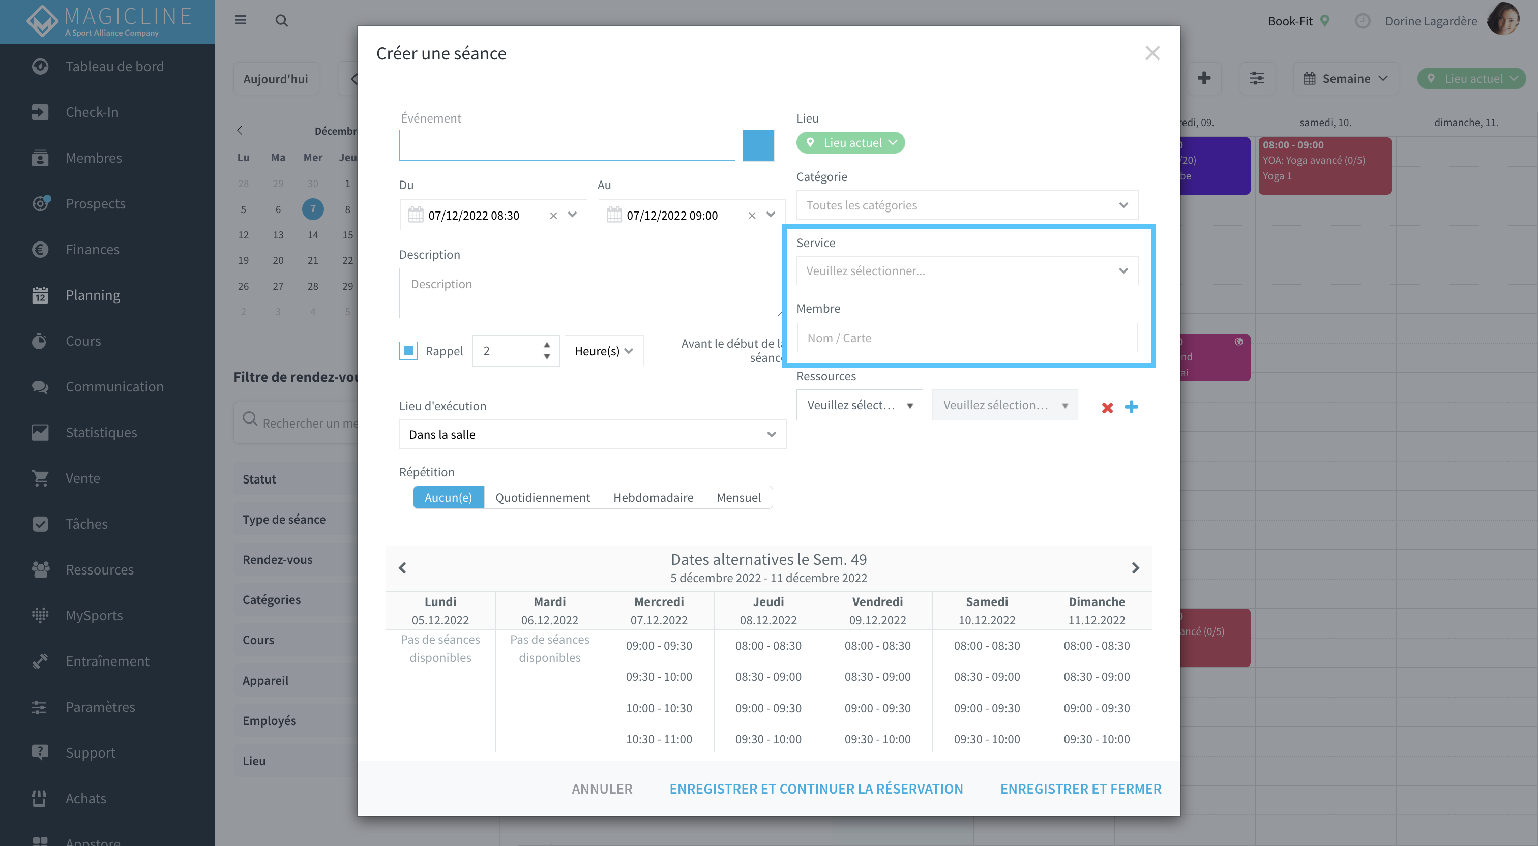The height and width of the screenshot is (846, 1538).
Task: Open the Lieu d'exécution dropdown
Action: point(593,434)
